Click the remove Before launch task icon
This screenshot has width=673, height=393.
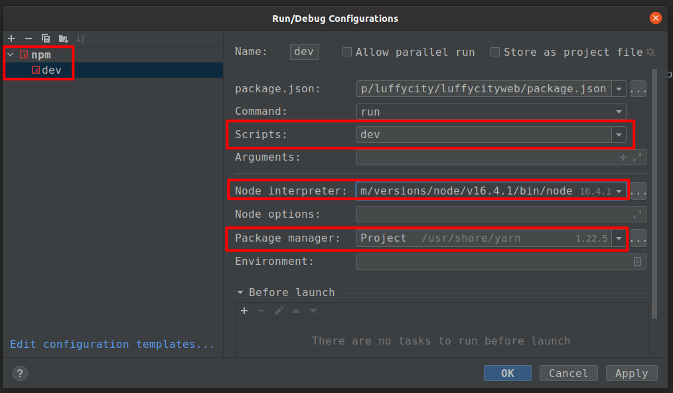(262, 311)
